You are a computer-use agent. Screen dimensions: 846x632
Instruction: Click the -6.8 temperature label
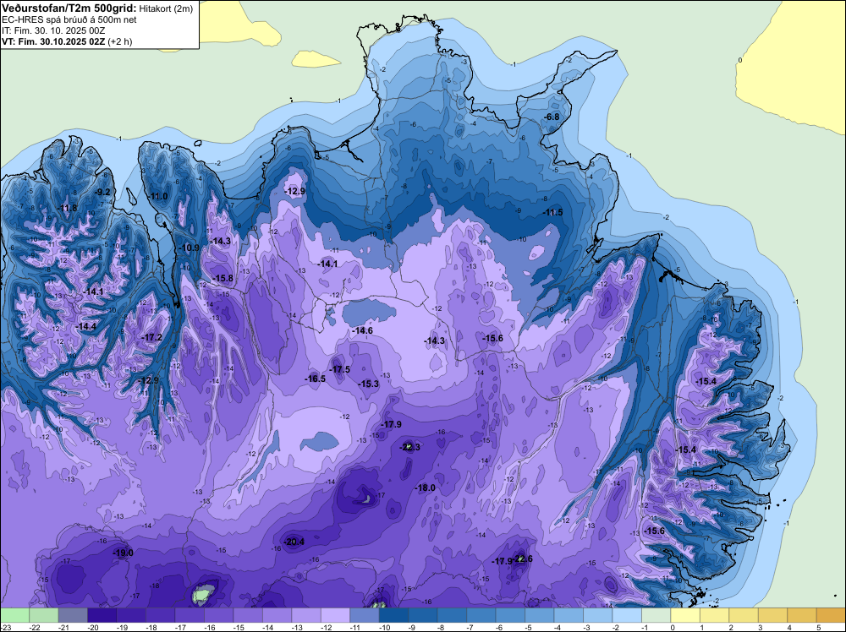552,117
